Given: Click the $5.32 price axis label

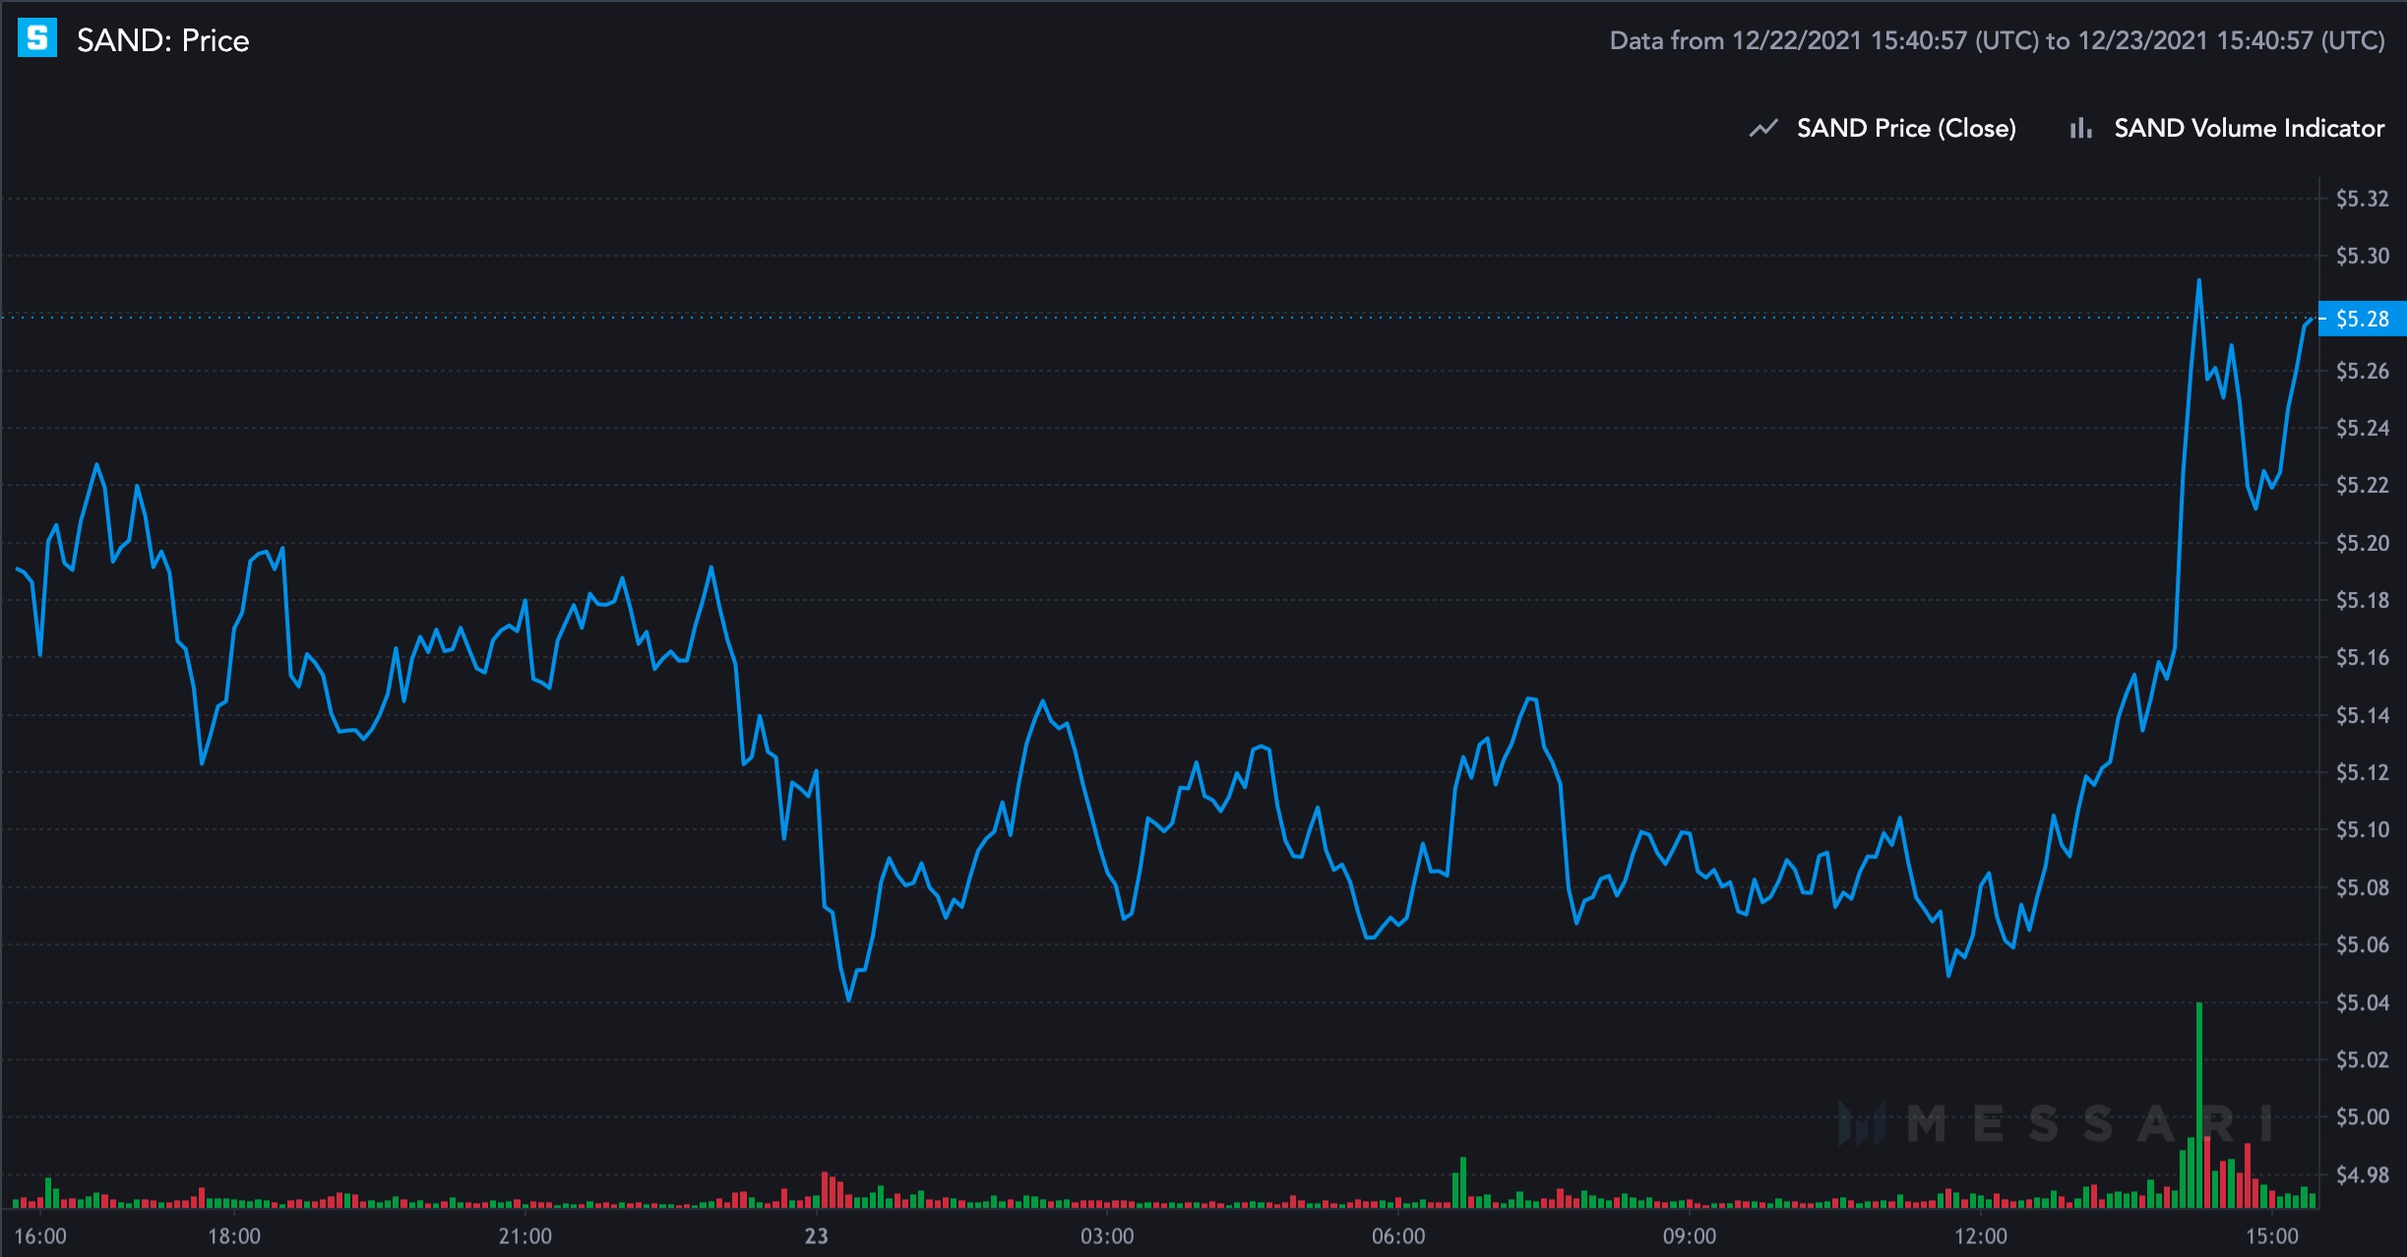Looking at the screenshot, I should [x=2362, y=199].
